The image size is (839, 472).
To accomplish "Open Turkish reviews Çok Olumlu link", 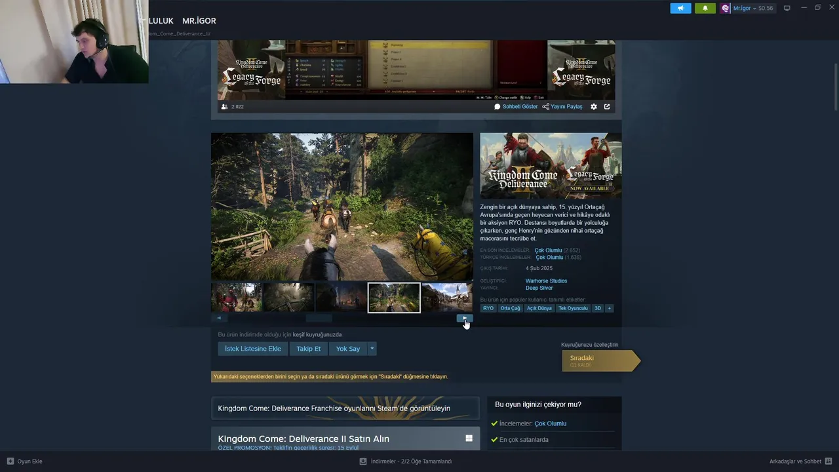I will [549, 258].
